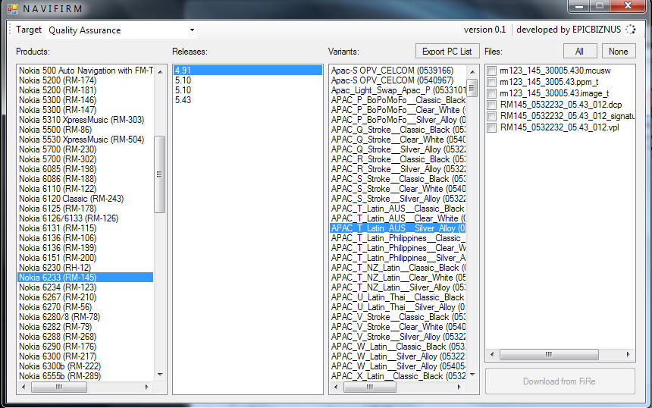Select APAC_T_NZ_Latin__Classic_Black variant
Screen dimensions: 652x408
(x=398, y=268)
